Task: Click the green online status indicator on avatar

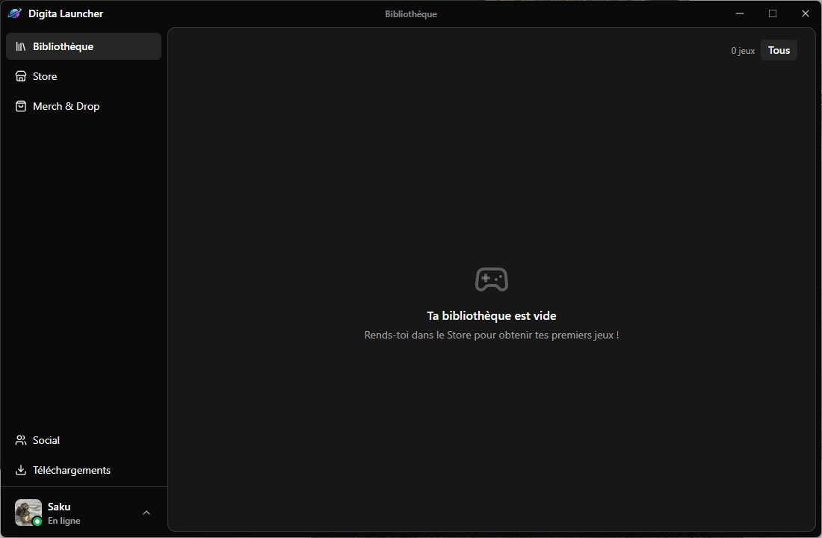Action: click(x=36, y=521)
